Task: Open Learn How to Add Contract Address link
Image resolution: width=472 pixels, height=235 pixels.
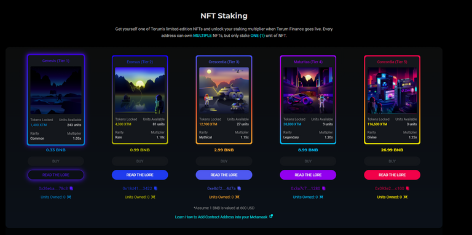Action: pyautogui.click(x=221, y=217)
